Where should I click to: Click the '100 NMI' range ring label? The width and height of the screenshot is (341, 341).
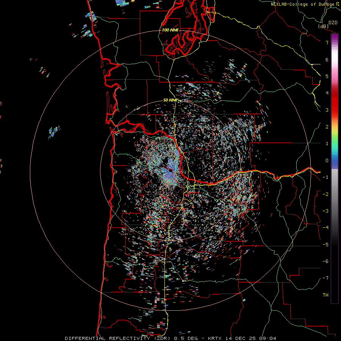point(170,30)
